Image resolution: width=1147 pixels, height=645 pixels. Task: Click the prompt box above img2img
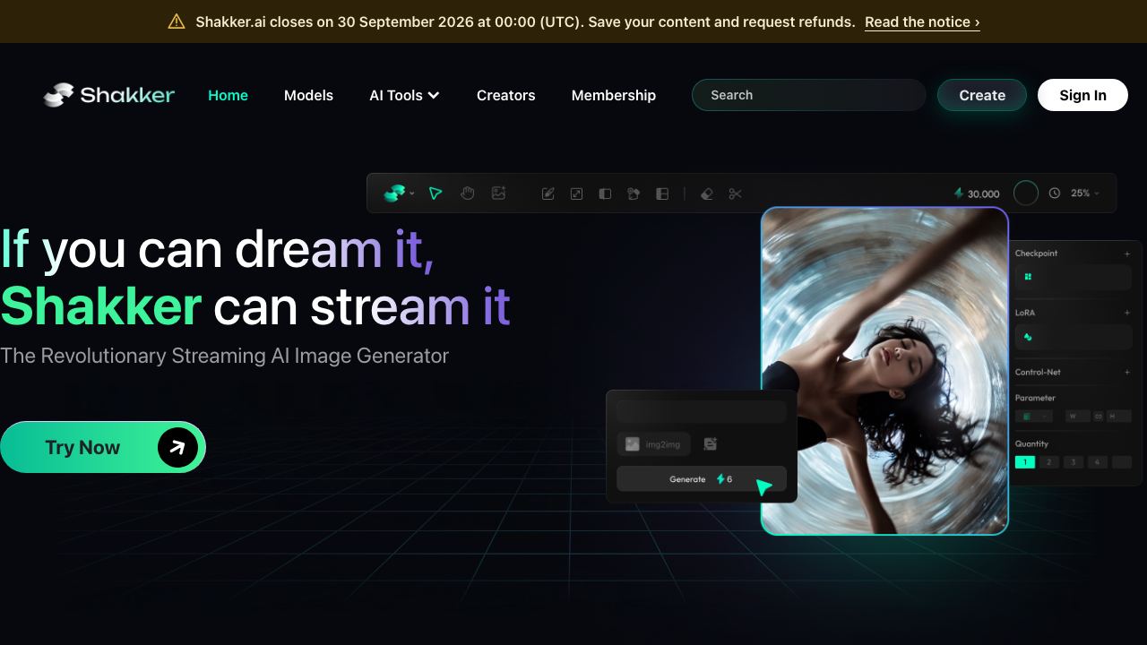(702, 411)
